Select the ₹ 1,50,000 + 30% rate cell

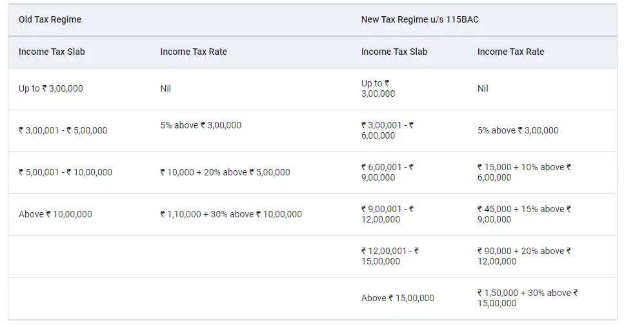pos(527,298)
